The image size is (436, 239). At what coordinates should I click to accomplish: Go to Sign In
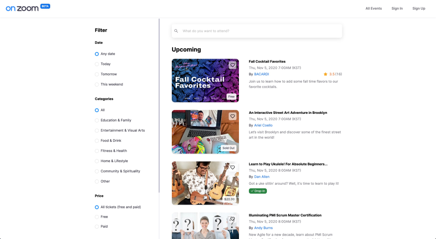click(x=397, y=9)
